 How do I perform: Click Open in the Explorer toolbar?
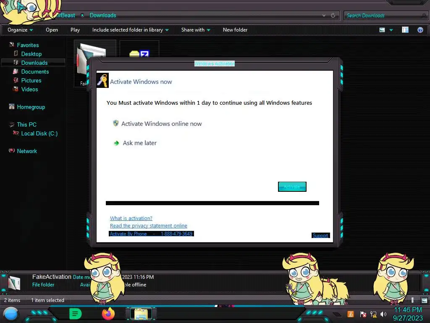tap(52, 30)
